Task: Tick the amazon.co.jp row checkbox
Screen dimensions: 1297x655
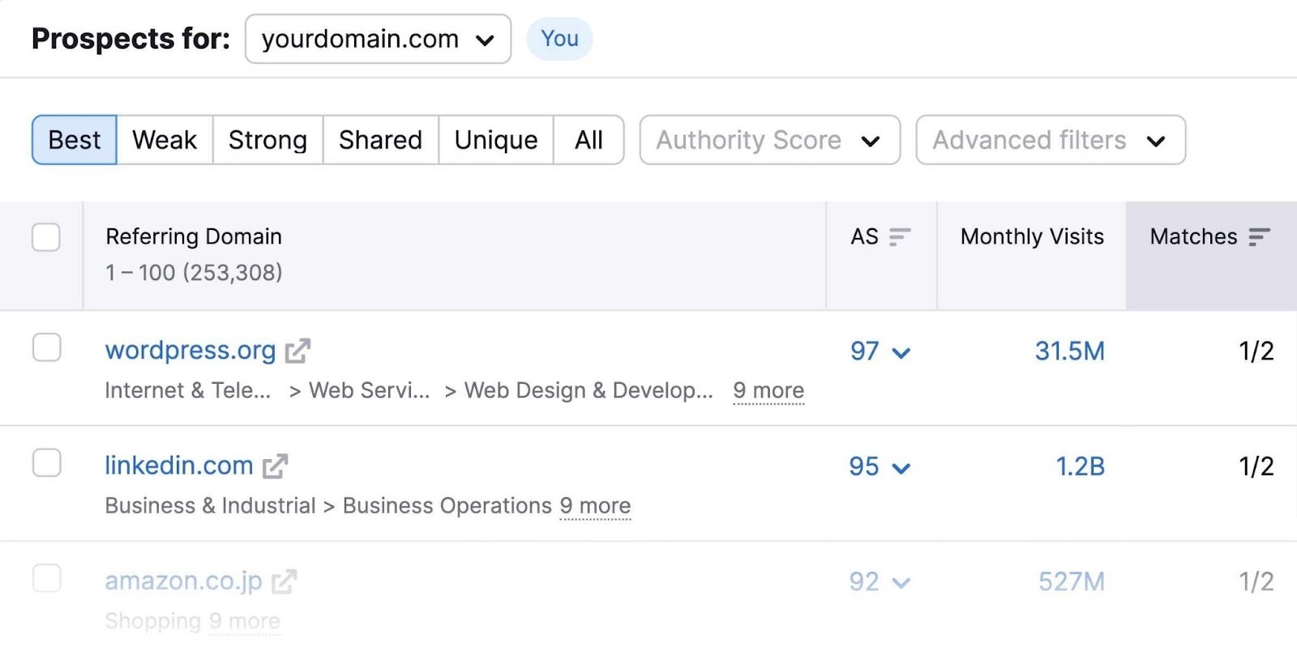Action: 46,578
